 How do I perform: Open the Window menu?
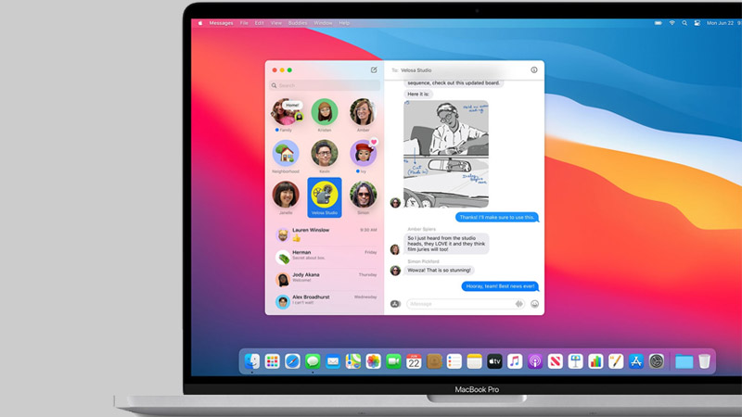click(x=323, y=23)
